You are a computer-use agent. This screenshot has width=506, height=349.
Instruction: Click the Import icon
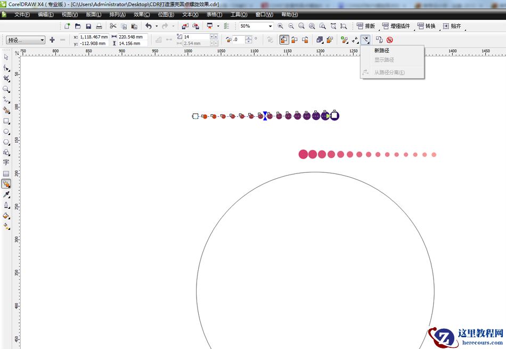click(185, 26)
